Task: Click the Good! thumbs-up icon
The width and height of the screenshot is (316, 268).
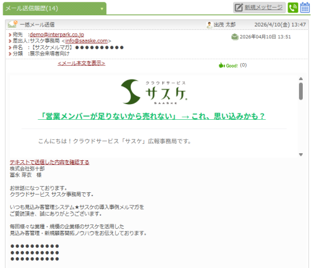Action: [221, 66]
